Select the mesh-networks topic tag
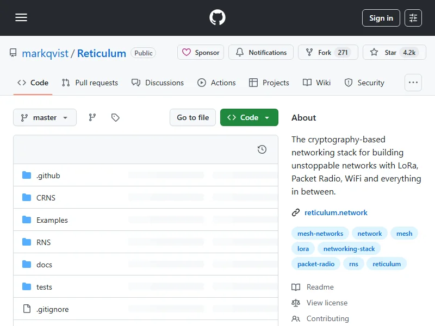The width and height of the screenshot is (435, 326). [x=320, y=234]
